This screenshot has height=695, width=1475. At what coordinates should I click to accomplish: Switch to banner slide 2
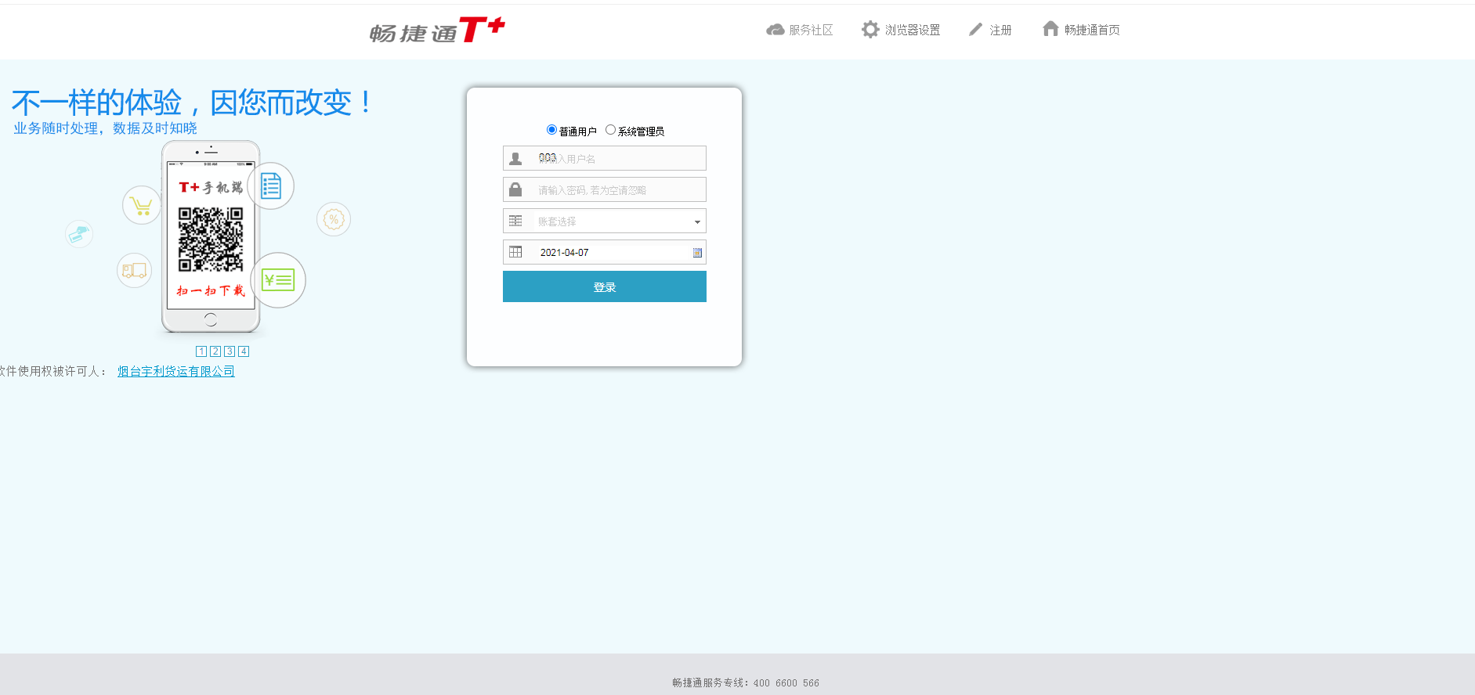[x=215, y=351]
